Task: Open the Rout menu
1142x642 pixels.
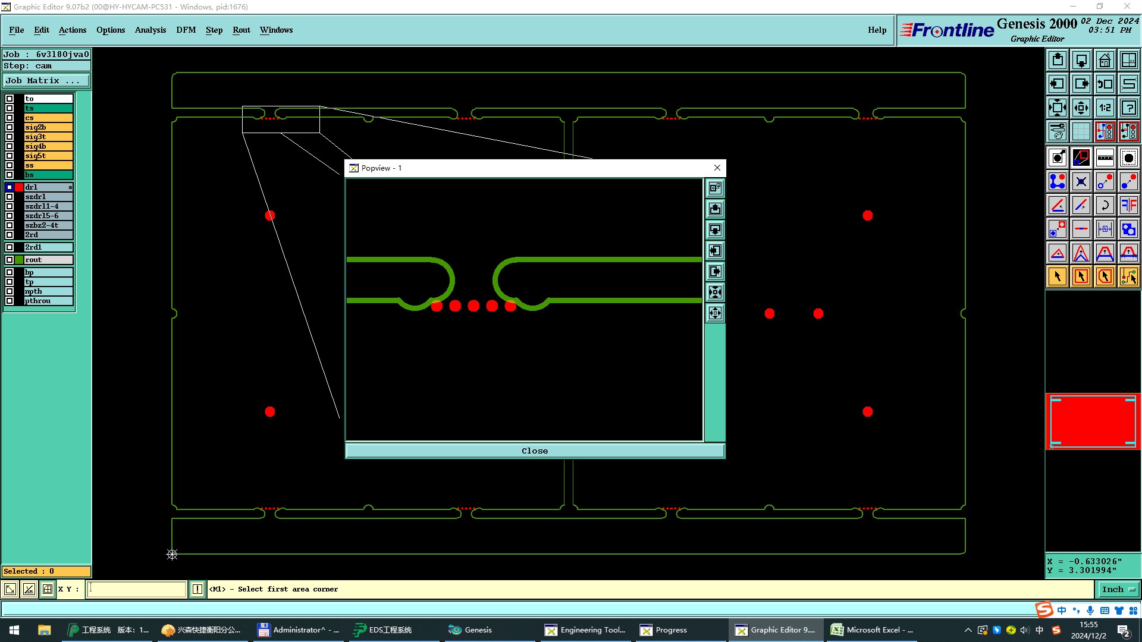Action: pyautogui.click(x=241, y=30)
